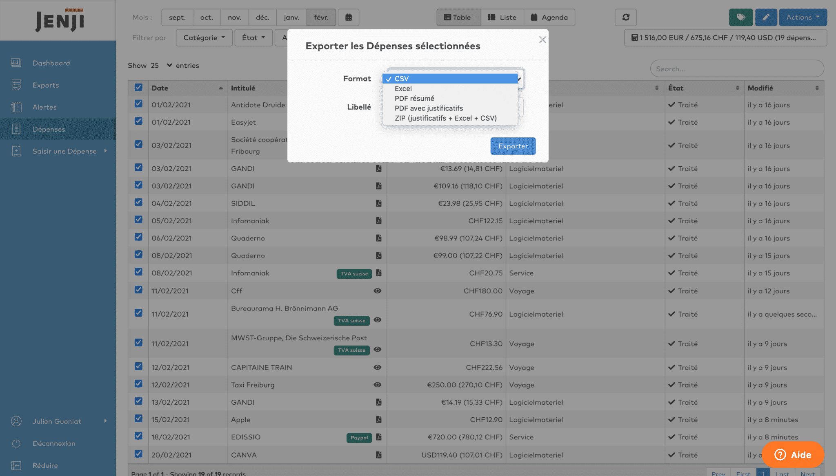
Task: Click the Paypal tag on EDISSIO row
Action: coord(359,438)
